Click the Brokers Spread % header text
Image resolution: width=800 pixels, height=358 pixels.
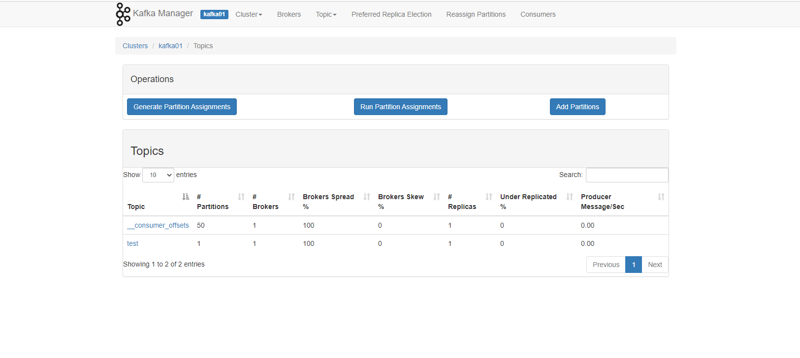coord(328,202)
